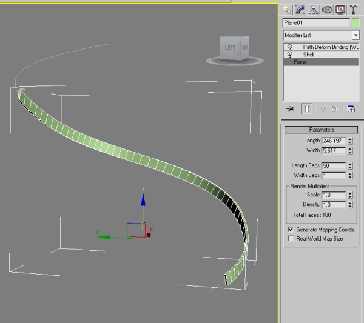Click the Width Segs field
This screenshot has height=323, width=364.
point(334,176)
